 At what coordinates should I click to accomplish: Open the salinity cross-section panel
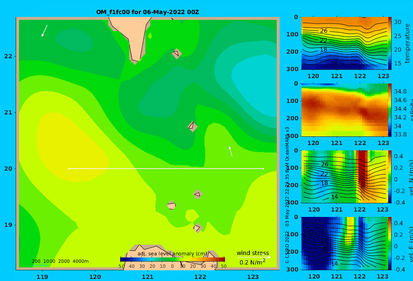[x=344, y=110]
